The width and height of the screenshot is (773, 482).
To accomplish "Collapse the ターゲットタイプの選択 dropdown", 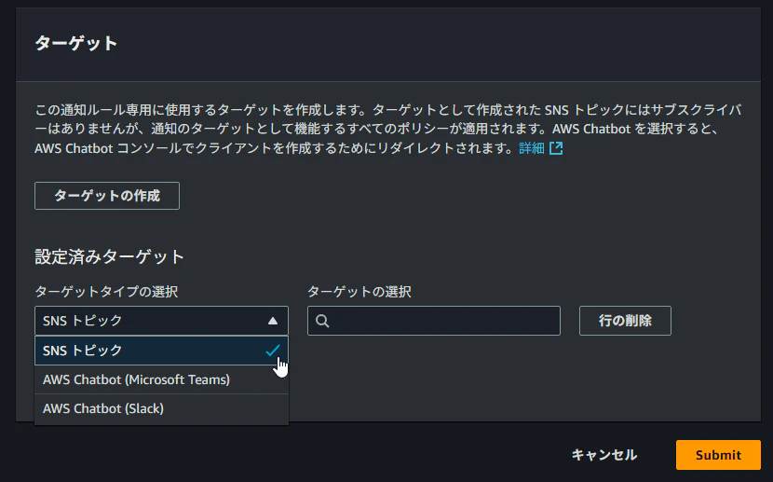I will tap(161, 321).
